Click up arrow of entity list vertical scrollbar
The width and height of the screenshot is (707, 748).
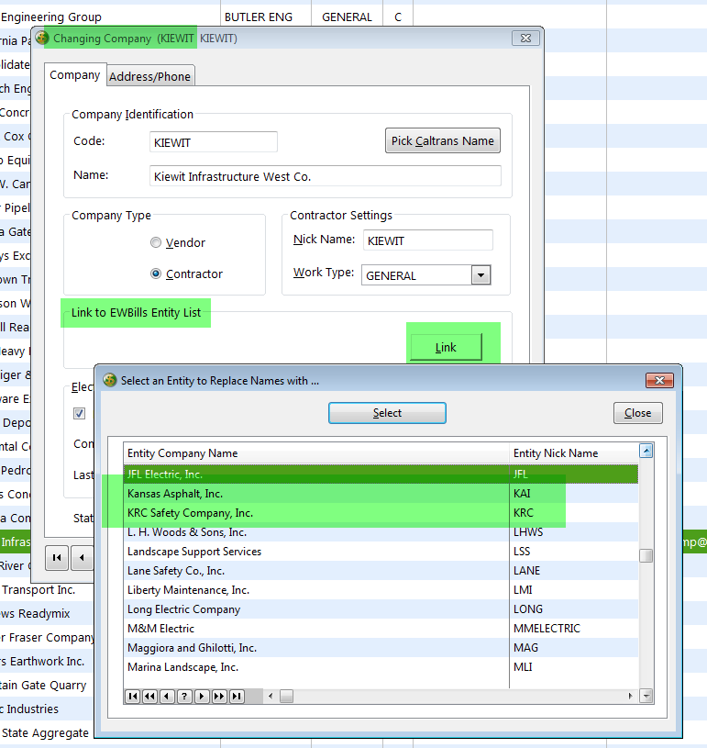[x=646, y=451]
